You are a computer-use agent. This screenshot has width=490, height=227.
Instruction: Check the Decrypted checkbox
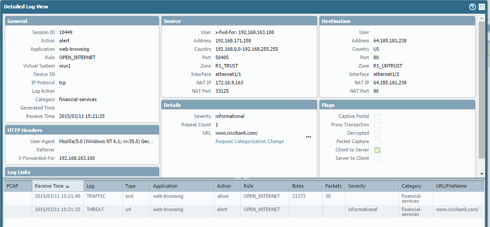point(377,133)
